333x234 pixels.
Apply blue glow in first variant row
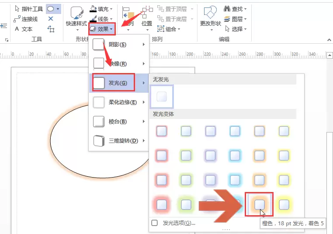pyautogui.click(x=235, y=131)
